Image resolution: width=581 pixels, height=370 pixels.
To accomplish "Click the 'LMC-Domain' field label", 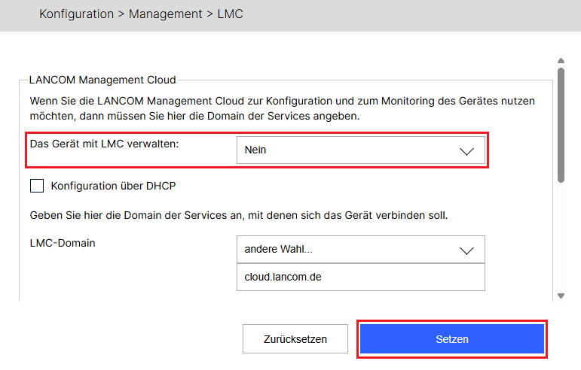I will [x=62, y=243].
